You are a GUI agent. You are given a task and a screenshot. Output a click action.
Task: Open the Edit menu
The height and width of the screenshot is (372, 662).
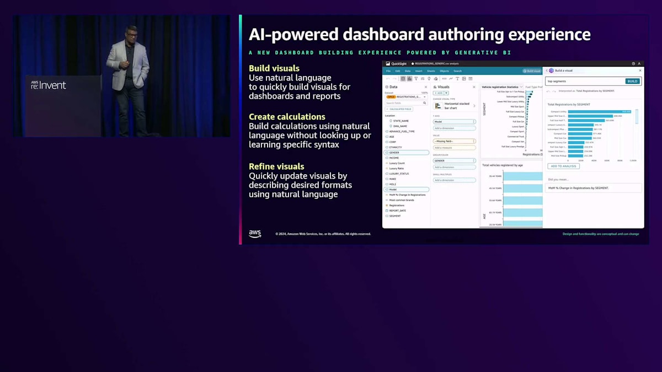(397, 71)
